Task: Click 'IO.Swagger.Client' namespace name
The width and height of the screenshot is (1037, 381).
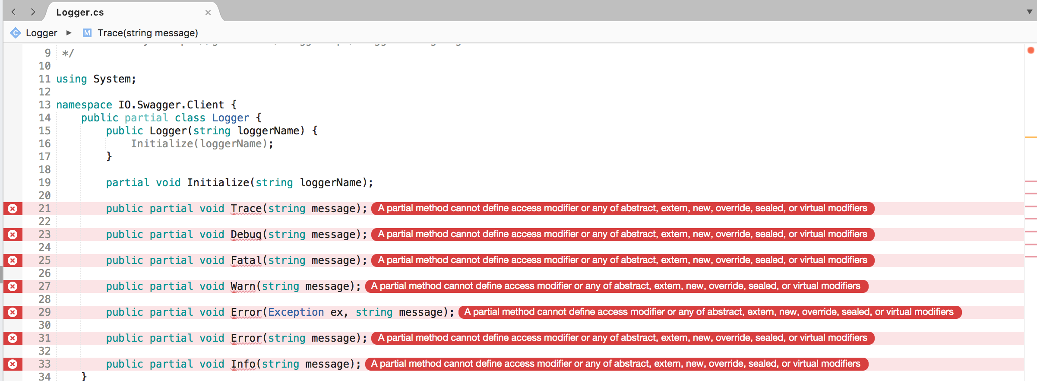Action: click(171, 105)
